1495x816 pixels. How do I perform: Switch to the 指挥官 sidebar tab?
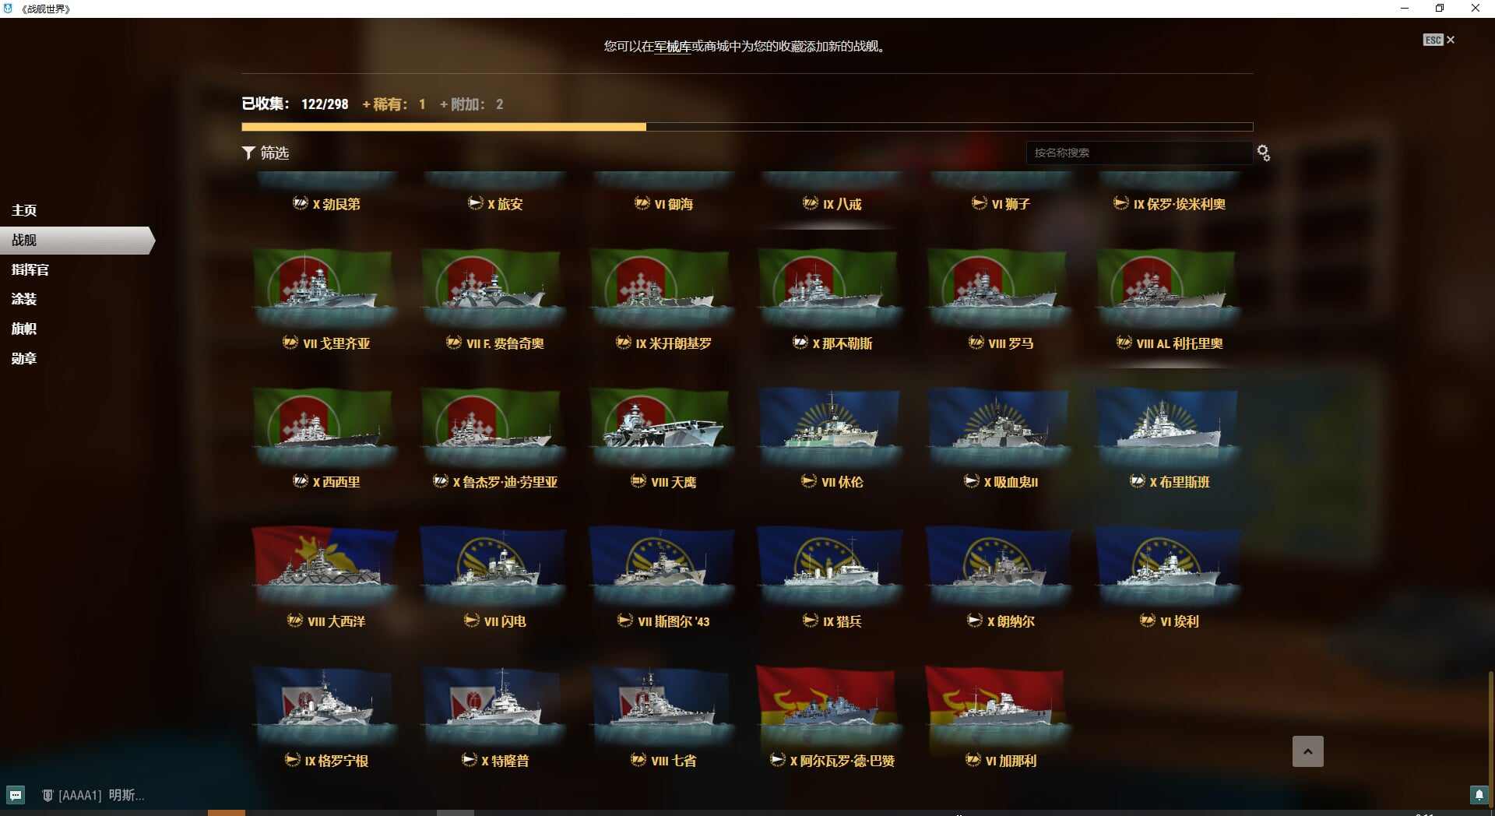pos(30,269)
